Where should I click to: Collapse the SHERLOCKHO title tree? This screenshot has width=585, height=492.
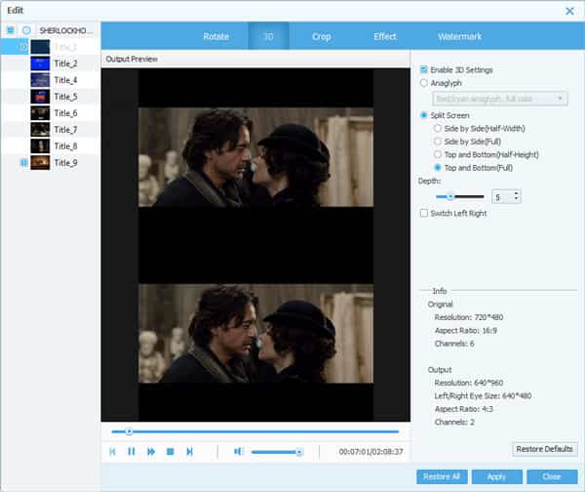(11, 30)
